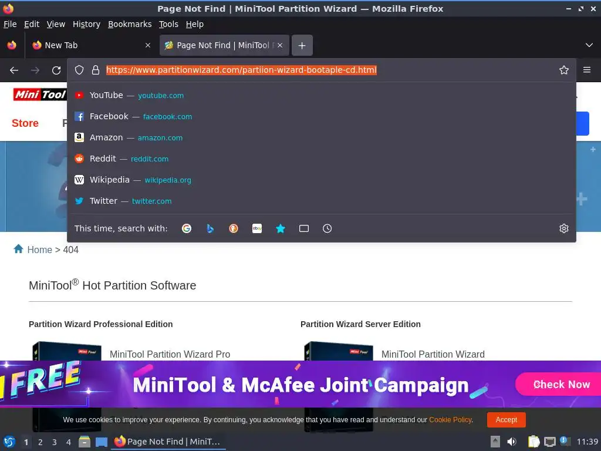Go back with the back arrow button

[x=14, y=70]
